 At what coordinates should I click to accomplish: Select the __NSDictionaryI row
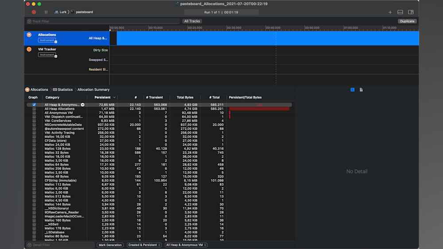pyautogui.click(x=159, y=208)
